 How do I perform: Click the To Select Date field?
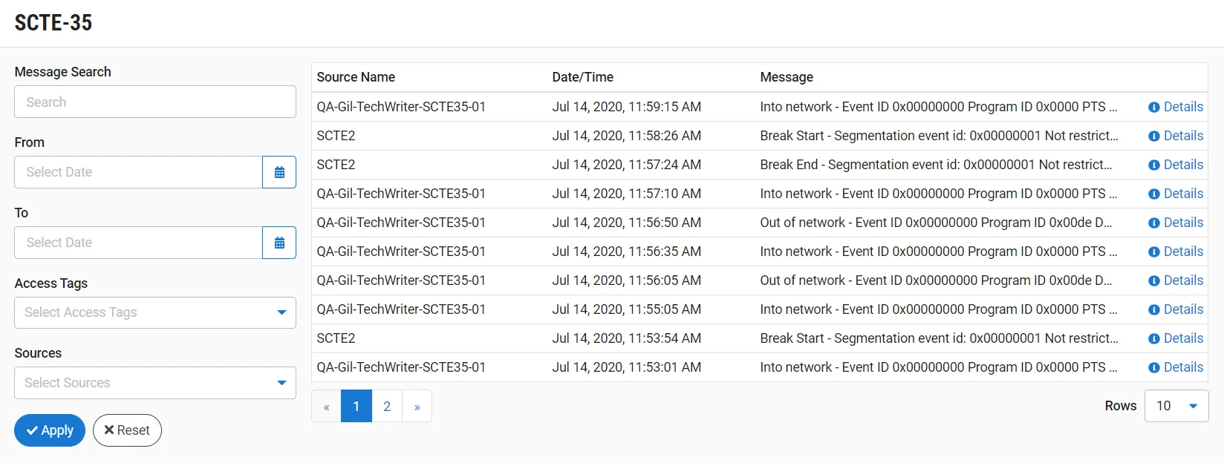point(139,243)
